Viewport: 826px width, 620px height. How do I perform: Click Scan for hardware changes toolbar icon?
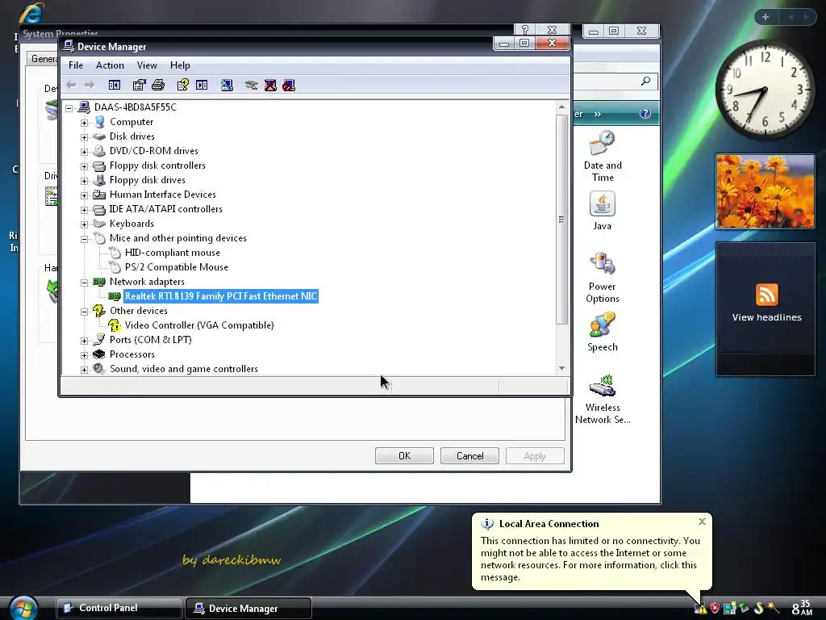pyautogui.click(x=227, y=85)
